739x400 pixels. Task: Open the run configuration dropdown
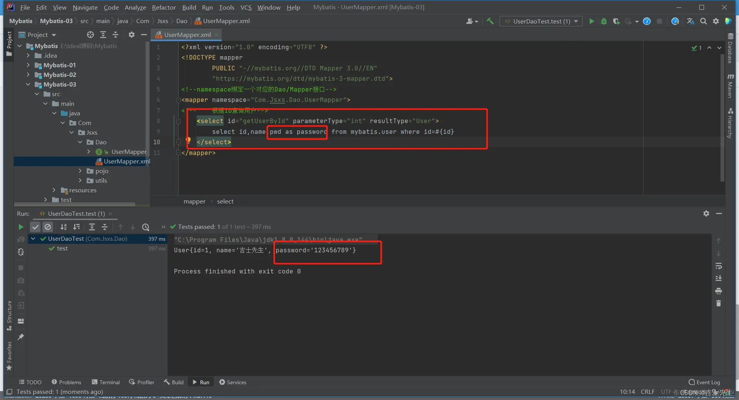pos(541,21)
